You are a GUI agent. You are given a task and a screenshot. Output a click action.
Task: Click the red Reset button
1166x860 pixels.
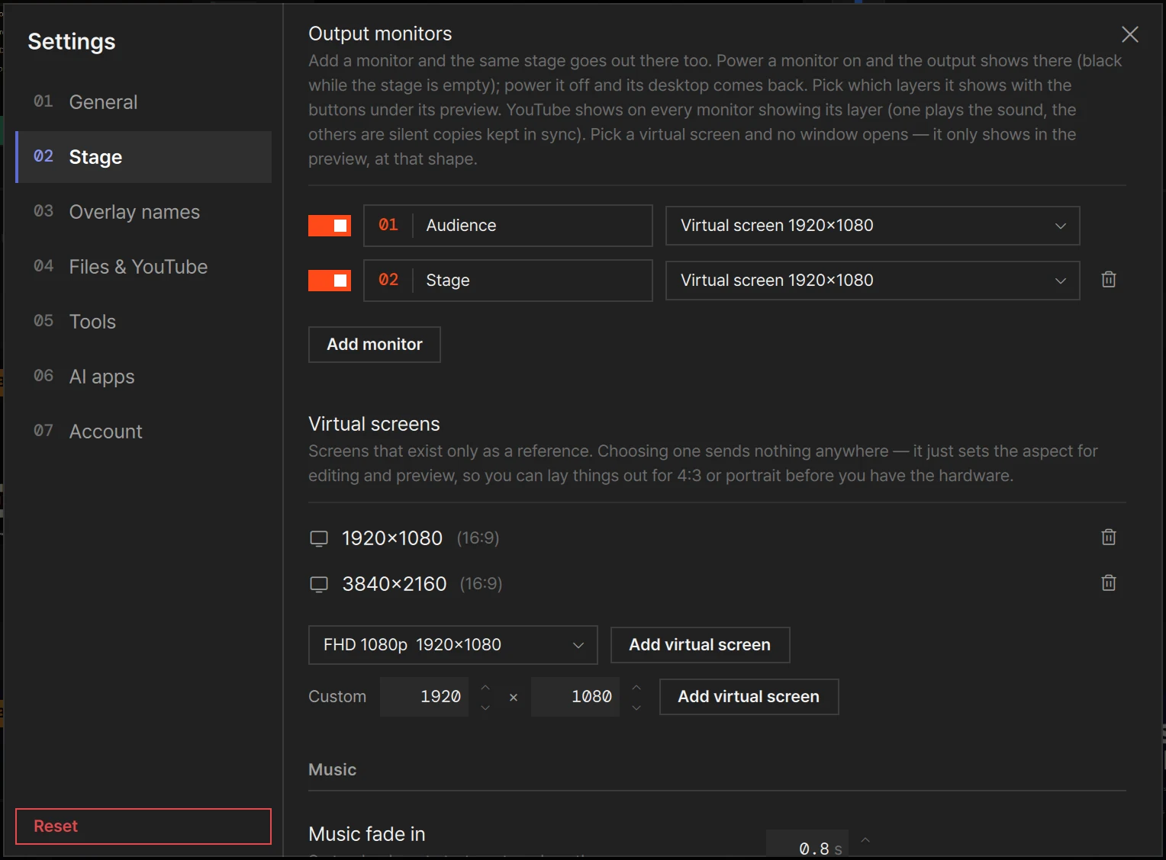[x=143, y=826]
